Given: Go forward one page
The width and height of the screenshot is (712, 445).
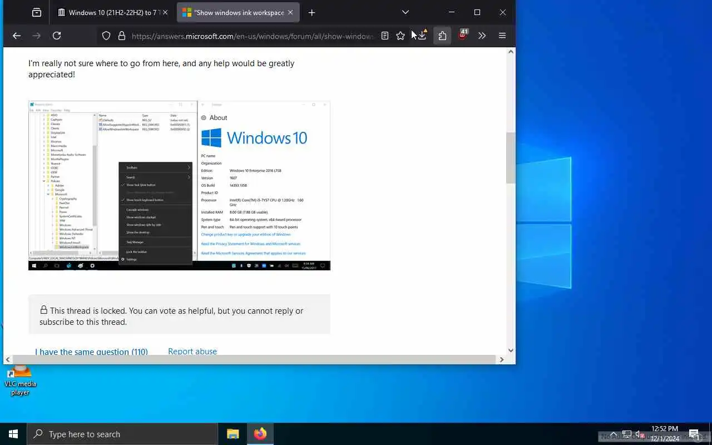Looking at the screenshot, I should pos(37,36).
